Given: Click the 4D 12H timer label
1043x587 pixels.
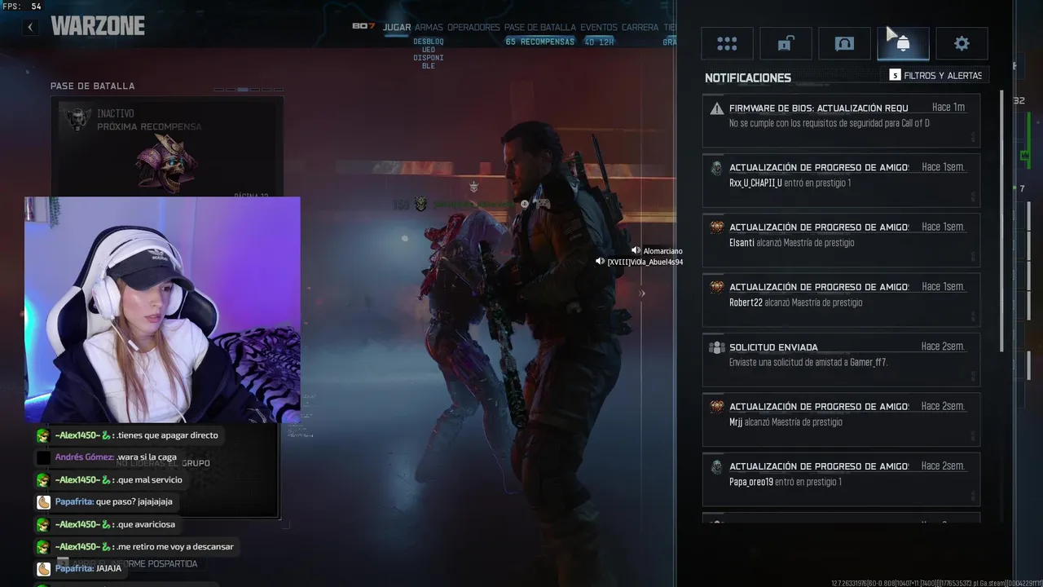Looking at the screenshot, I should point(599,42).
